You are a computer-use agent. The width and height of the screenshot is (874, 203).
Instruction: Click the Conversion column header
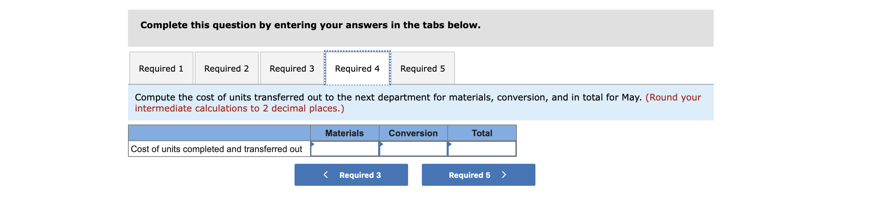(x=413, y=133)
